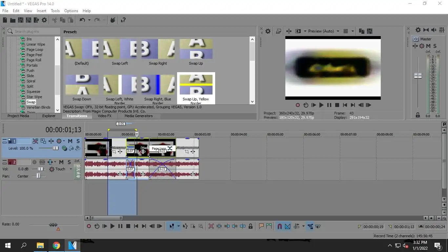Select Page Peel transition in list
The width and height of the screenshot is (448, 252).
tap(34, 55)
